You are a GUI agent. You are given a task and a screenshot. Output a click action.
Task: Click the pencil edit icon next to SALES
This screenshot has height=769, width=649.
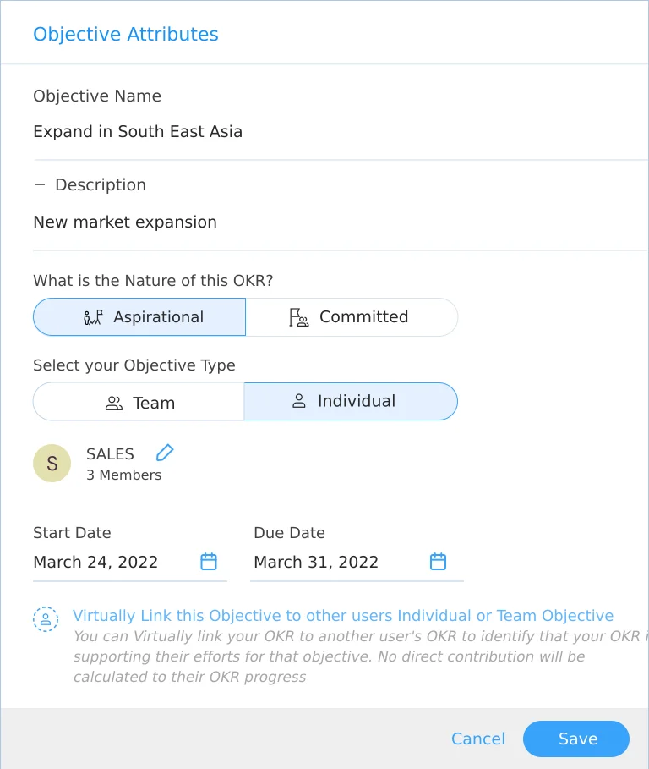[165, 453]
